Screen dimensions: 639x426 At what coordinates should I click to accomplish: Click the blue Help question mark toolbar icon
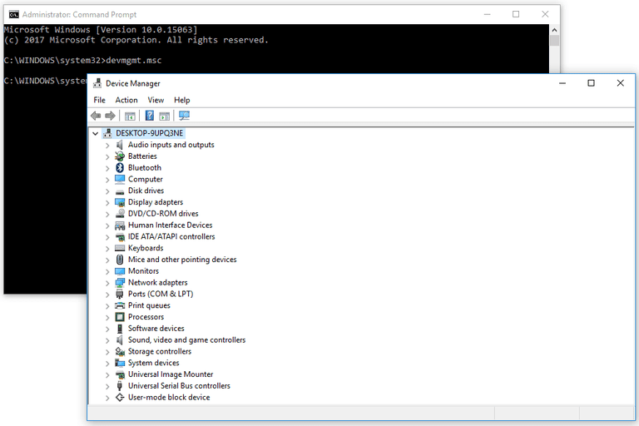[x=150, y=116]
